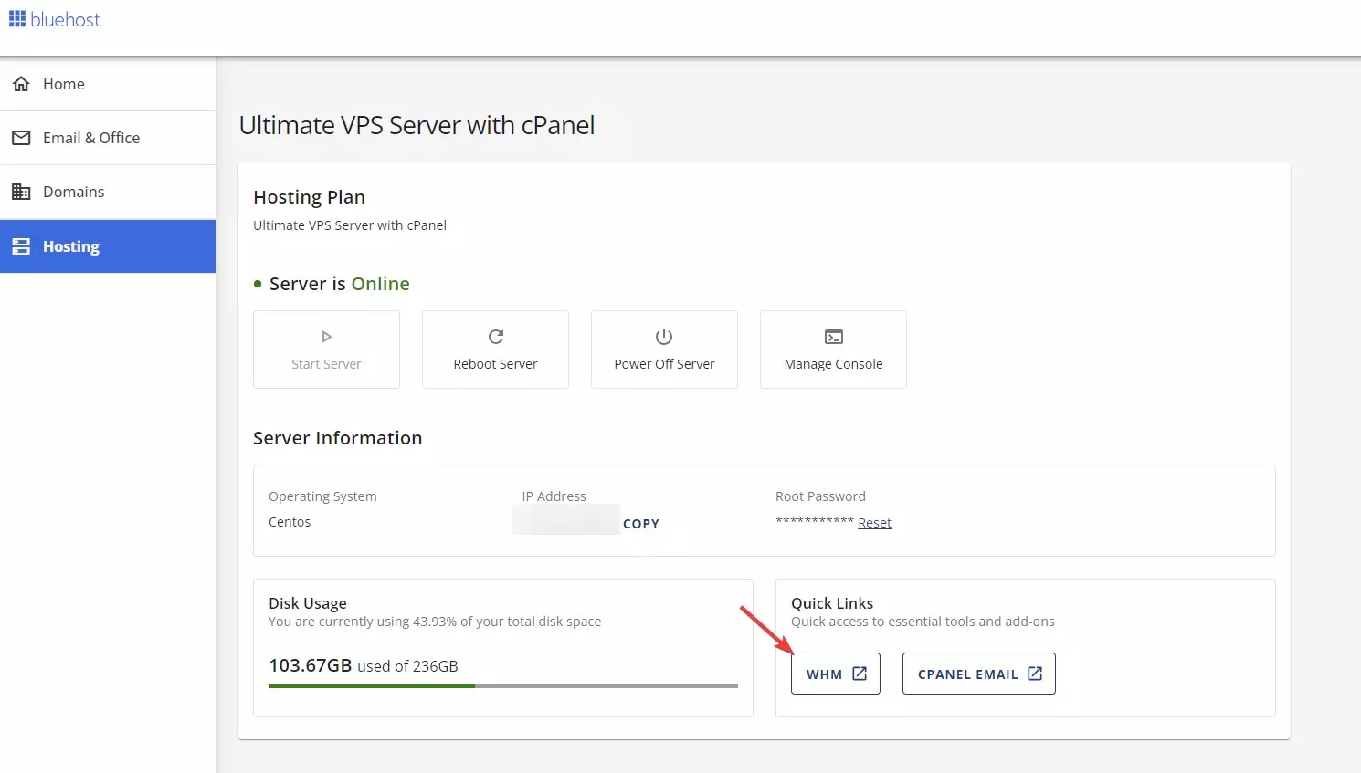The image size is (1361, 773).
Task: Click the Ultimate VPS Server with cPanel heading
Action: click(417, 125)
